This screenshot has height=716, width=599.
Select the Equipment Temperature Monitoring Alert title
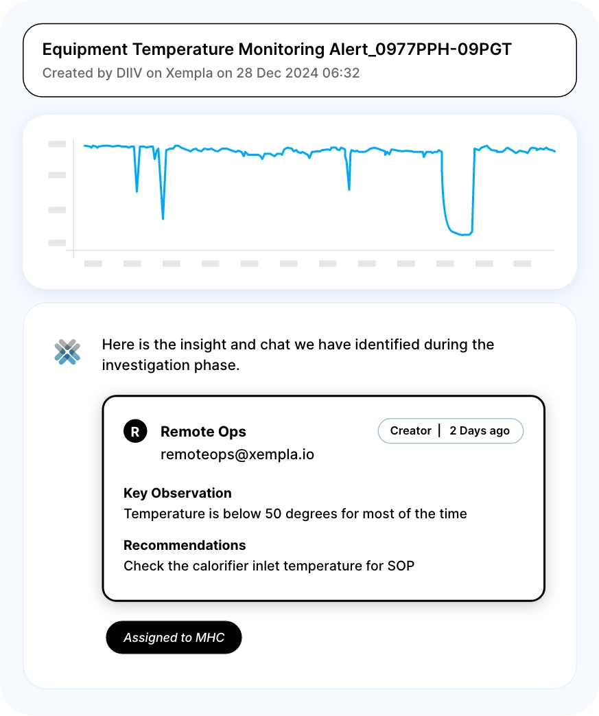coord(277,49)
